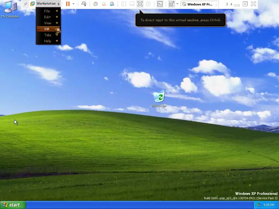
Task: Expand the stretch options dropdown arrow
Action: pyautogui.click(x=177, y=4)
